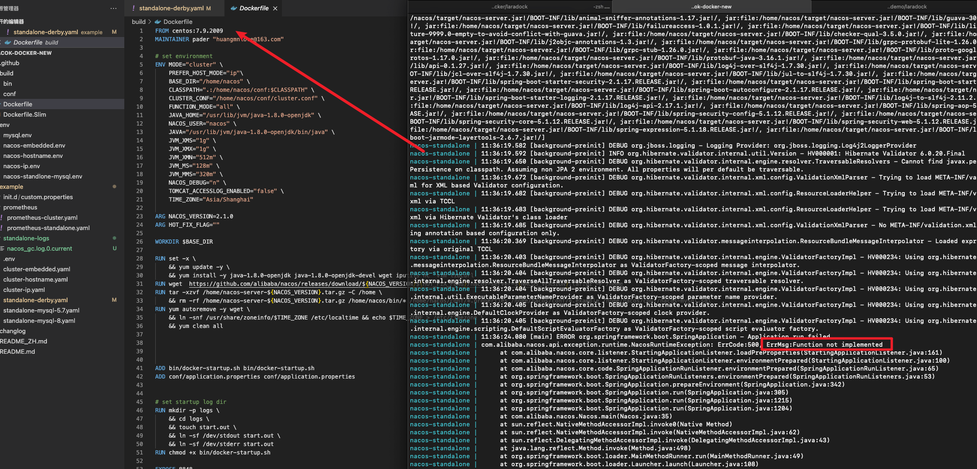Select cluster-ip.yaml in the explorer

pyautogui.click(x=24, y=290)
